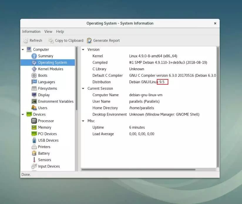242x204 pixels.
Task: Open the Languages flag icon
Action: click(x=34, y=82)
